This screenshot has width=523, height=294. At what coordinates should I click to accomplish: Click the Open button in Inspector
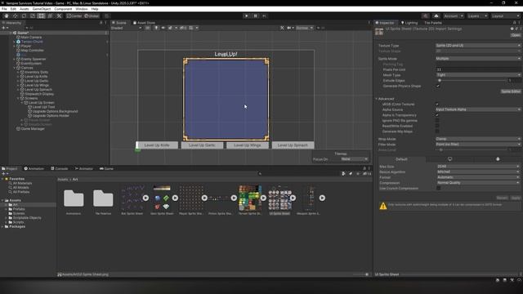(x=516, y=35)
